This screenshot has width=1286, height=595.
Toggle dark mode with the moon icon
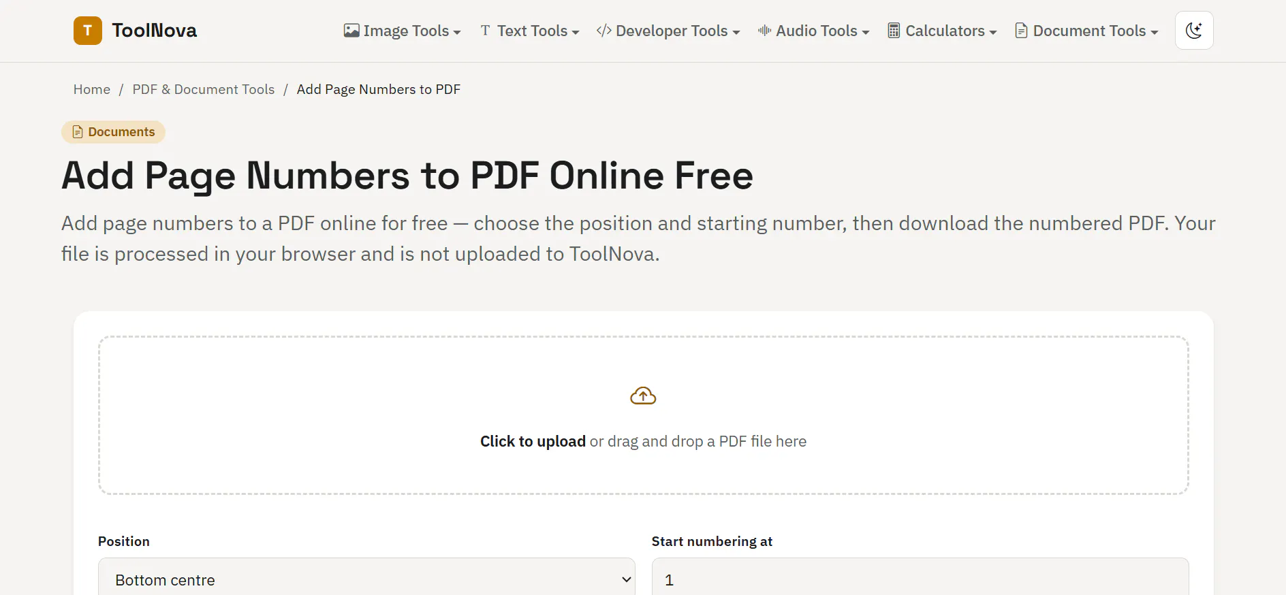(1194, 31)
